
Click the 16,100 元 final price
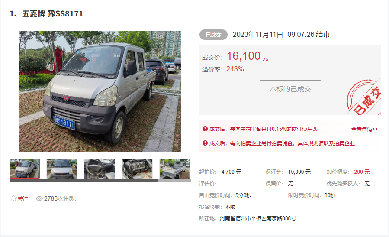click(x=248, y=56)
